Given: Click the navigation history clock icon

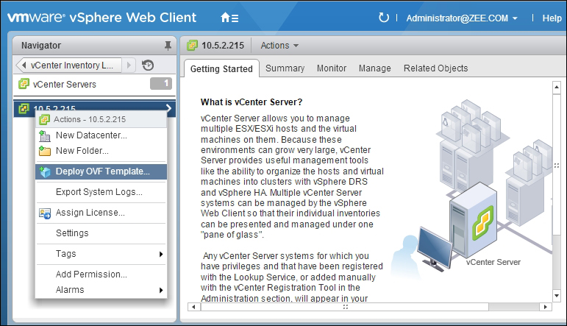Looking at the screenshot, I should [148, 65].
